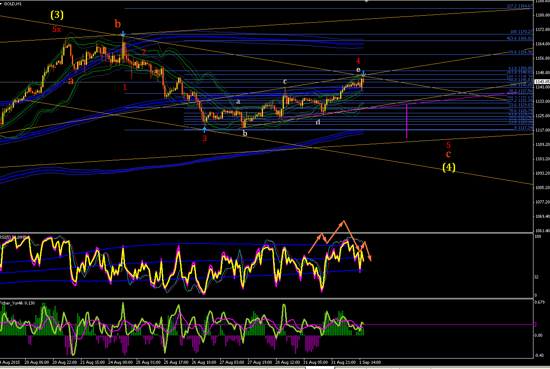Click the Fibonacci level 0 1117.34 label

click(x=523, y=128)
